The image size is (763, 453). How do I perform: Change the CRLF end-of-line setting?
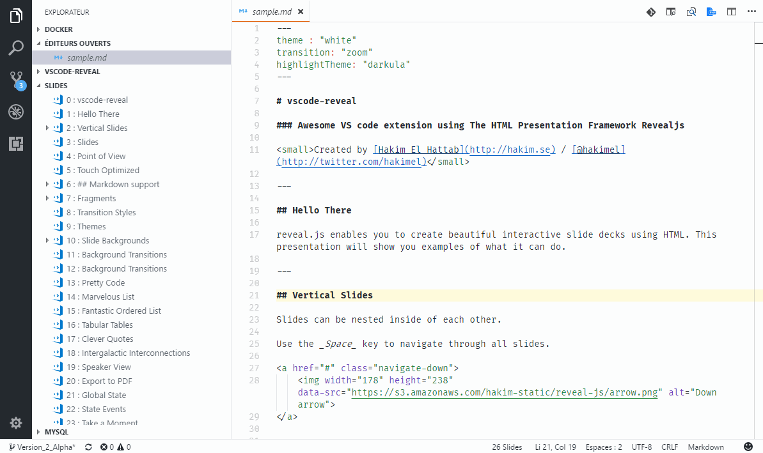(x=670, y=447)
